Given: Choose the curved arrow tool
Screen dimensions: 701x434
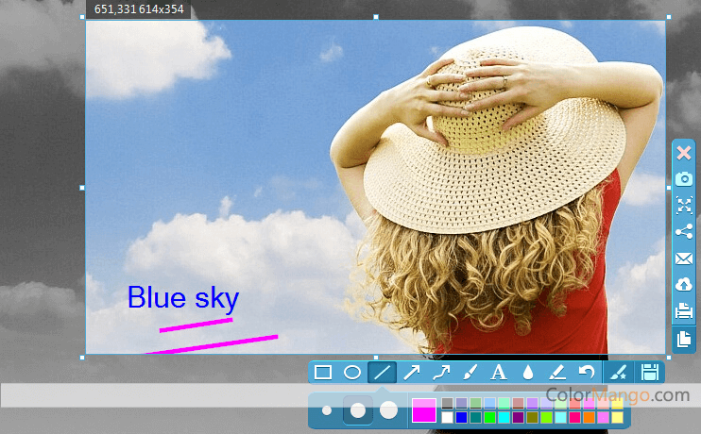Looking at the screenshot, I should [441, 373].
